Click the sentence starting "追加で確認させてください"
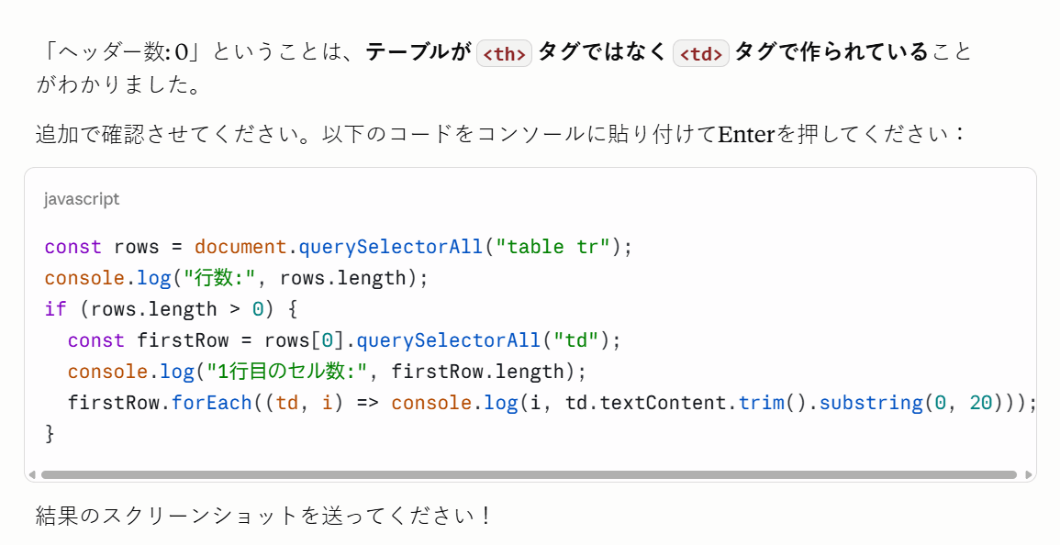The image size is (1060, 545). click(x=501, y=133)
